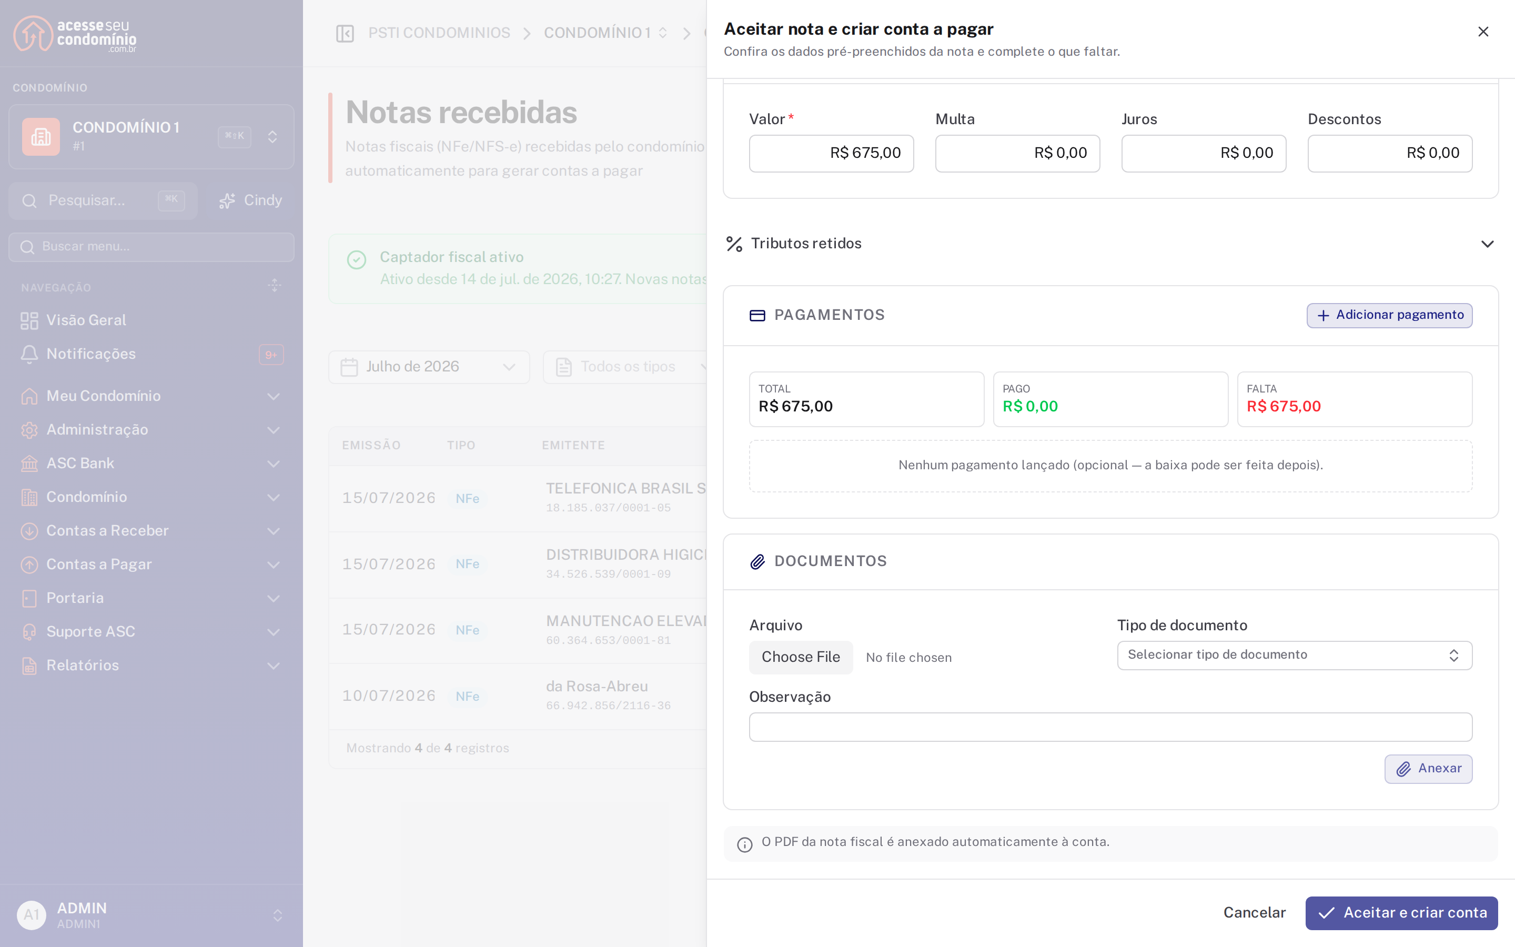This screenshot has height=947, width=1515.
Task: Toggle sidebar collapse icon in breadcrumb
Action: pyautogui.click(x=345, y=33)
